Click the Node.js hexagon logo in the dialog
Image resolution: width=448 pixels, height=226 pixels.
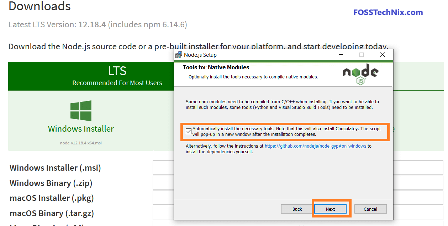click(x=360, y=73)
